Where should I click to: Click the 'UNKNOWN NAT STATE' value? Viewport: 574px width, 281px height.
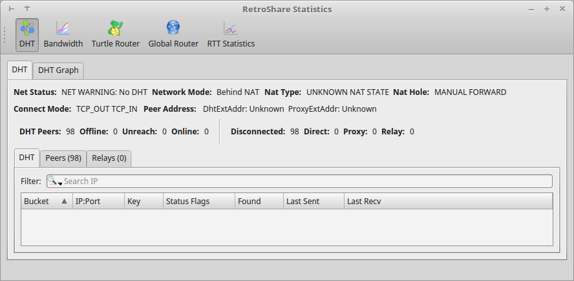(347, 92)
